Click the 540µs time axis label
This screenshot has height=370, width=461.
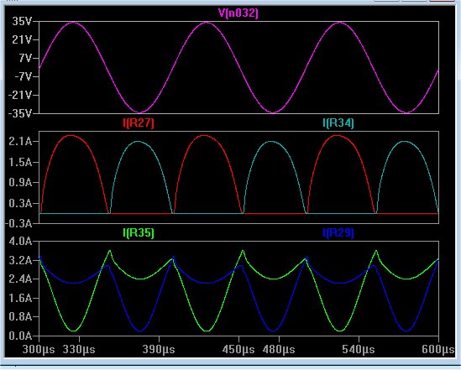(359, 349)
